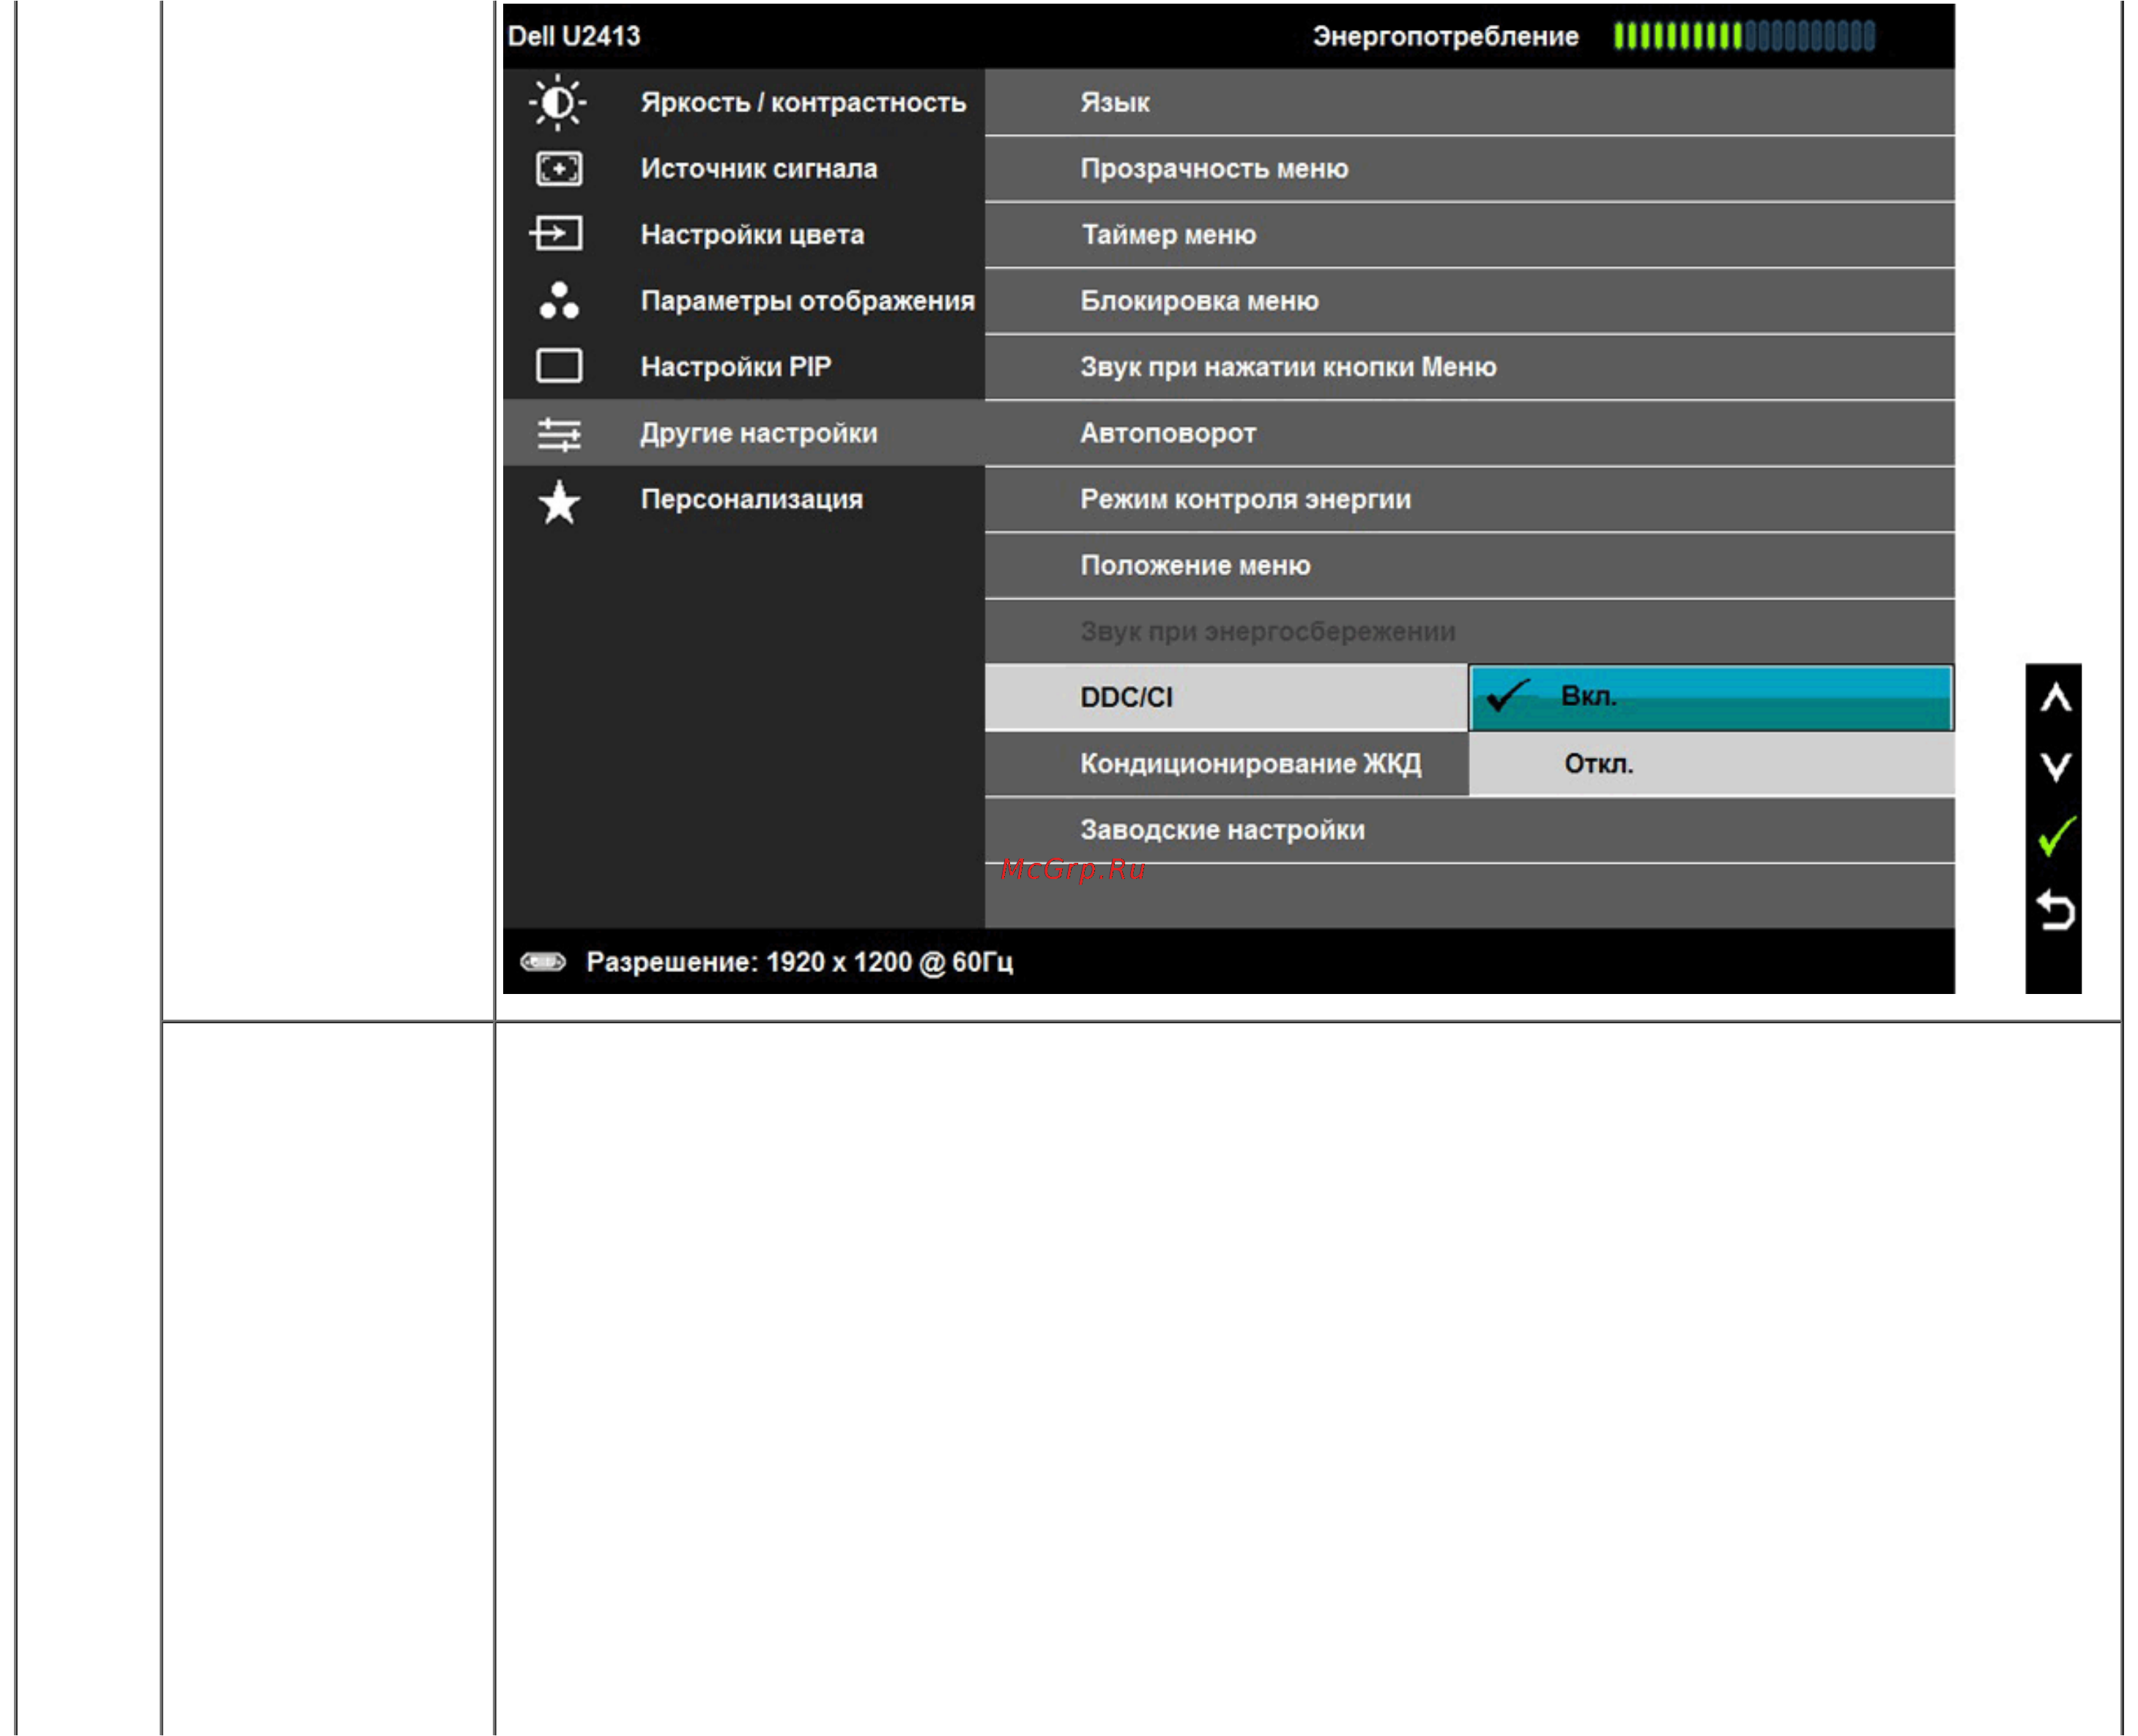Select Кондиционирование ЖКД option
The image size is (2138, 1736).
(1225, 763)
